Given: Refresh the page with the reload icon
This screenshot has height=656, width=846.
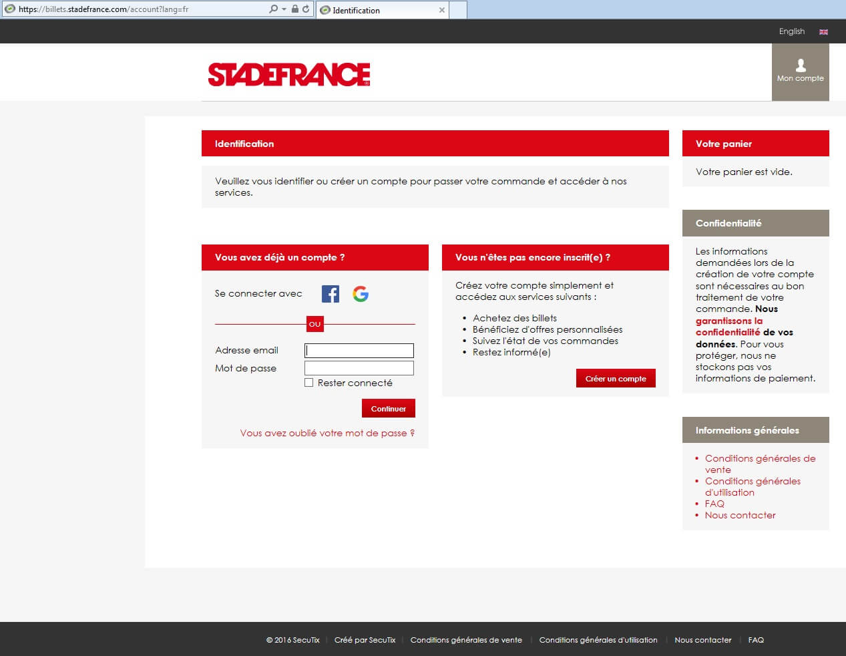Looking at the screenshot, I should (306, 9).
